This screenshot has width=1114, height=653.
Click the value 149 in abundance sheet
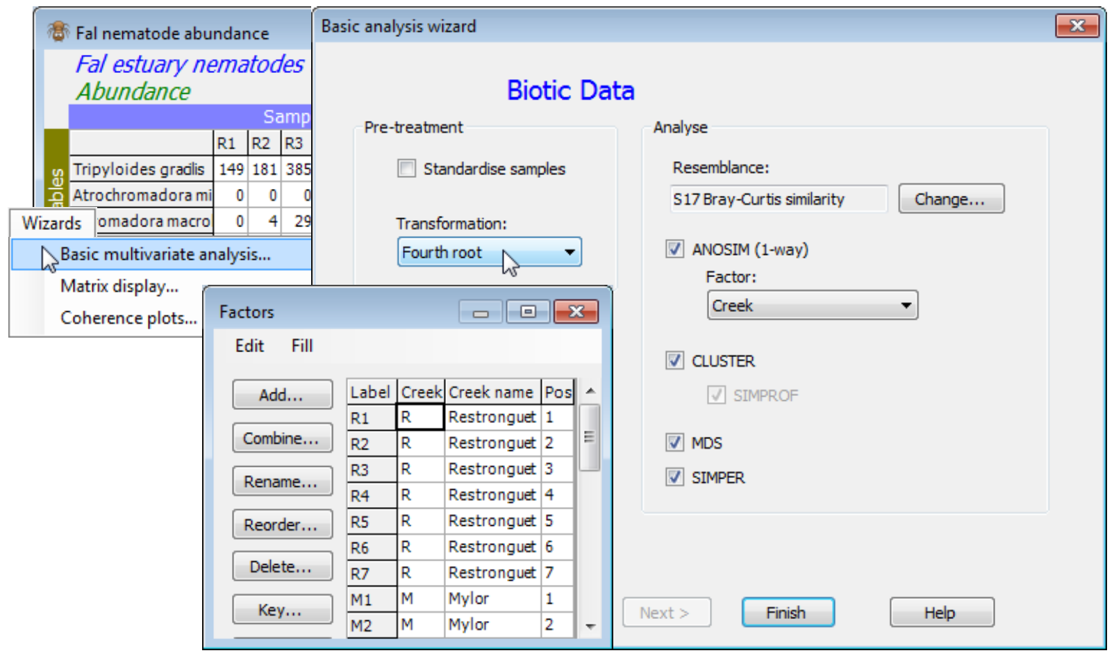point(231,169)
